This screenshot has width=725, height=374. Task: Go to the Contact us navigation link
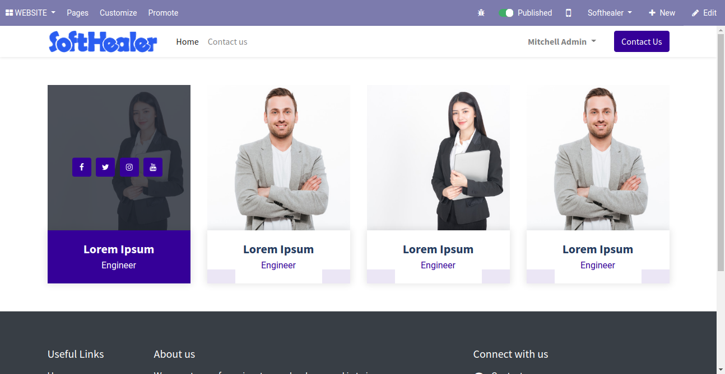[227, 42]
